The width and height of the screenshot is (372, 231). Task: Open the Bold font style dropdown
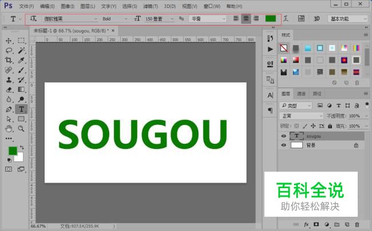click(x=114, y=19)
